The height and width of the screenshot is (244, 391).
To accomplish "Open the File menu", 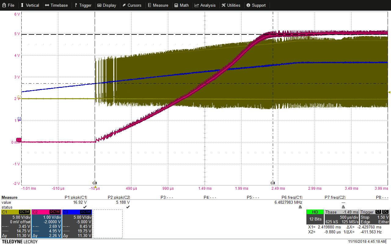I will pos(8,5).
